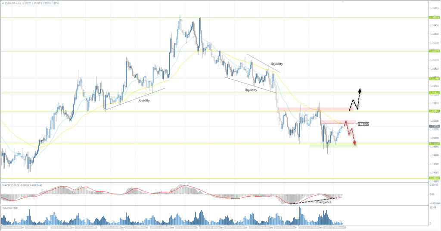Select the liquidity label under ascending trendline

(x=144, y=100)
